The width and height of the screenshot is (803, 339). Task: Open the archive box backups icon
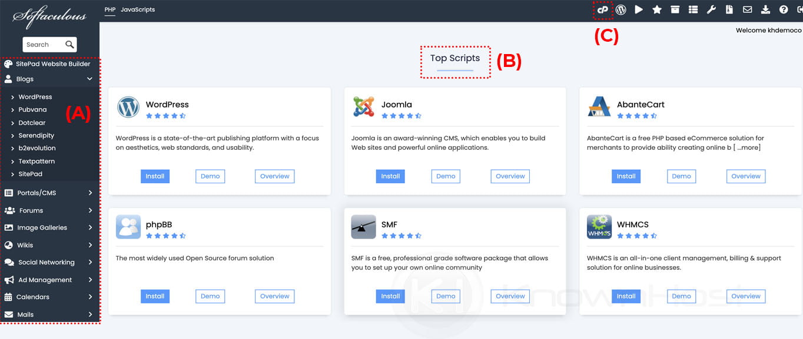tap(675, 10)
